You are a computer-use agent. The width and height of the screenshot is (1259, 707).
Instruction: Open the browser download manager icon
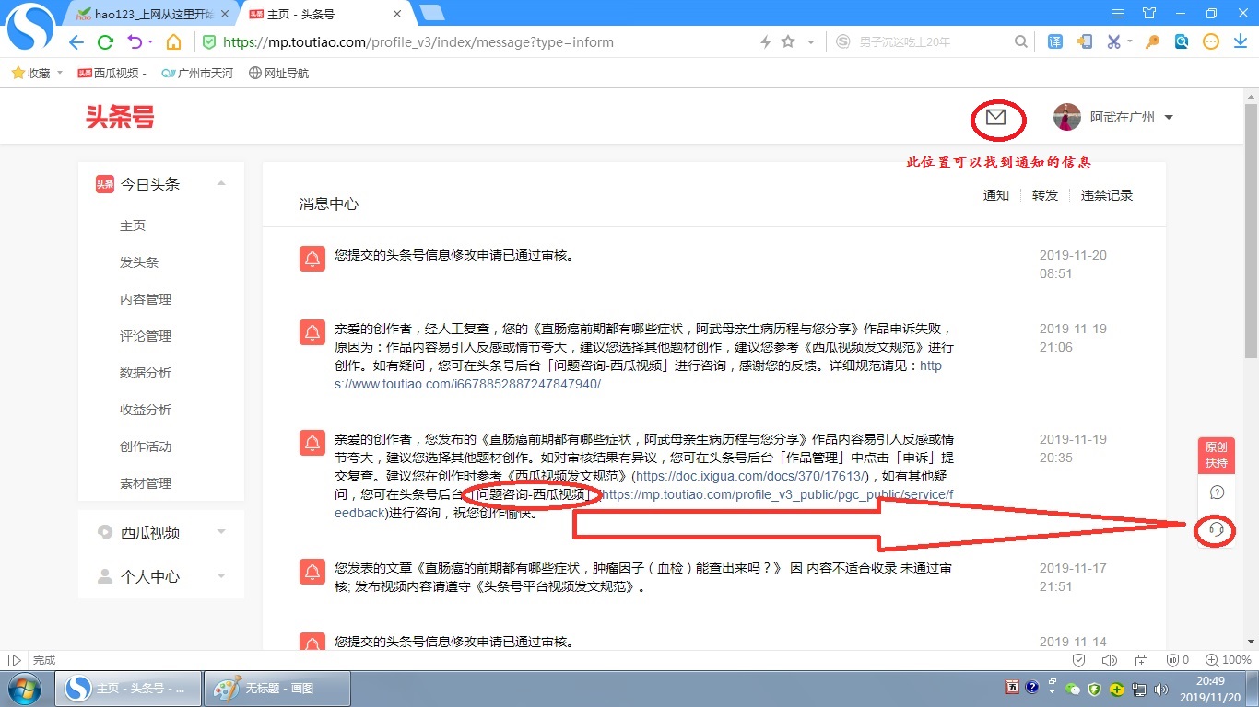coord(1242,41)
